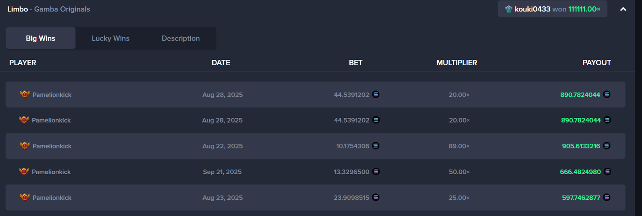Screen dimensions: 642x216
Task: Click the Solana icon next to bet 13.3296500
Action: pos(376,172)
